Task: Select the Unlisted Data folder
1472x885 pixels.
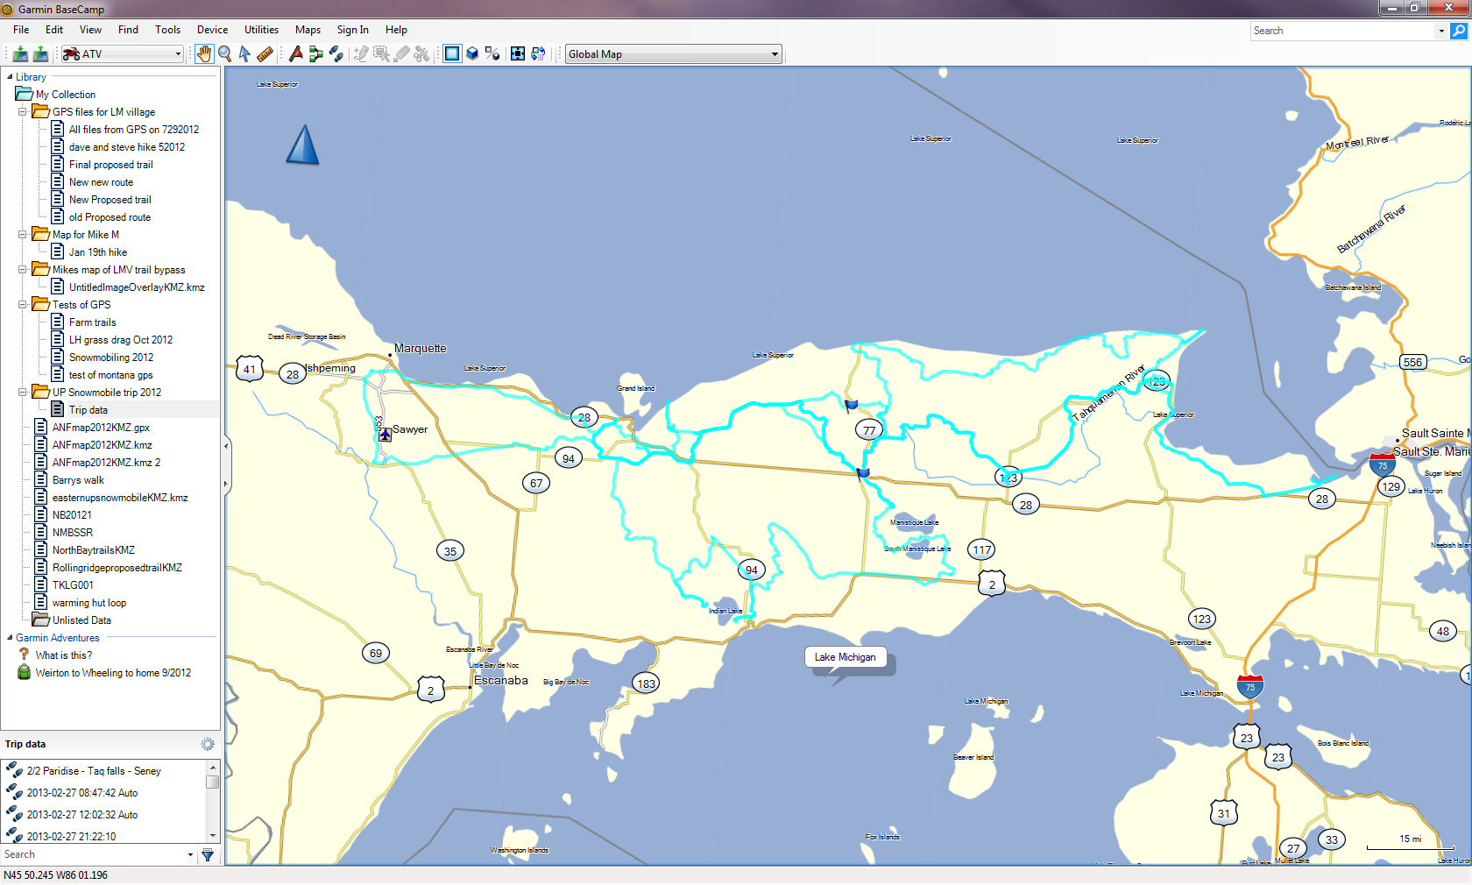Action: click(x=72, y=620)
